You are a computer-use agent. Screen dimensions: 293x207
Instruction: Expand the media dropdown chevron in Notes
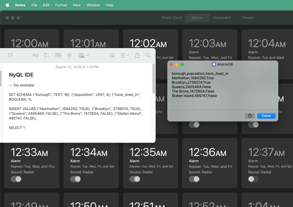tap(88, 55)
